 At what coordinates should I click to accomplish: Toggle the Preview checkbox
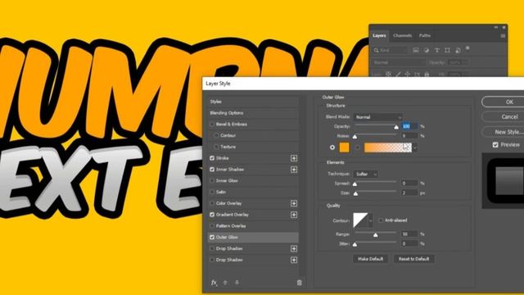pyautogui.click(x=495, y=145)
